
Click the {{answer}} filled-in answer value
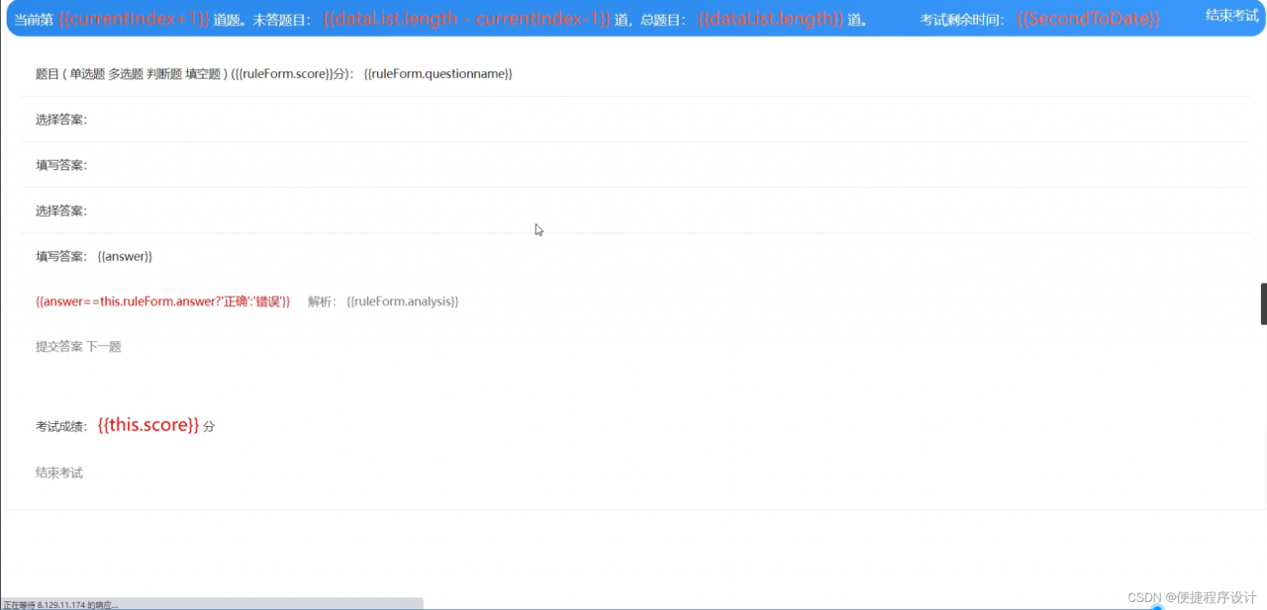coord(125,256)
